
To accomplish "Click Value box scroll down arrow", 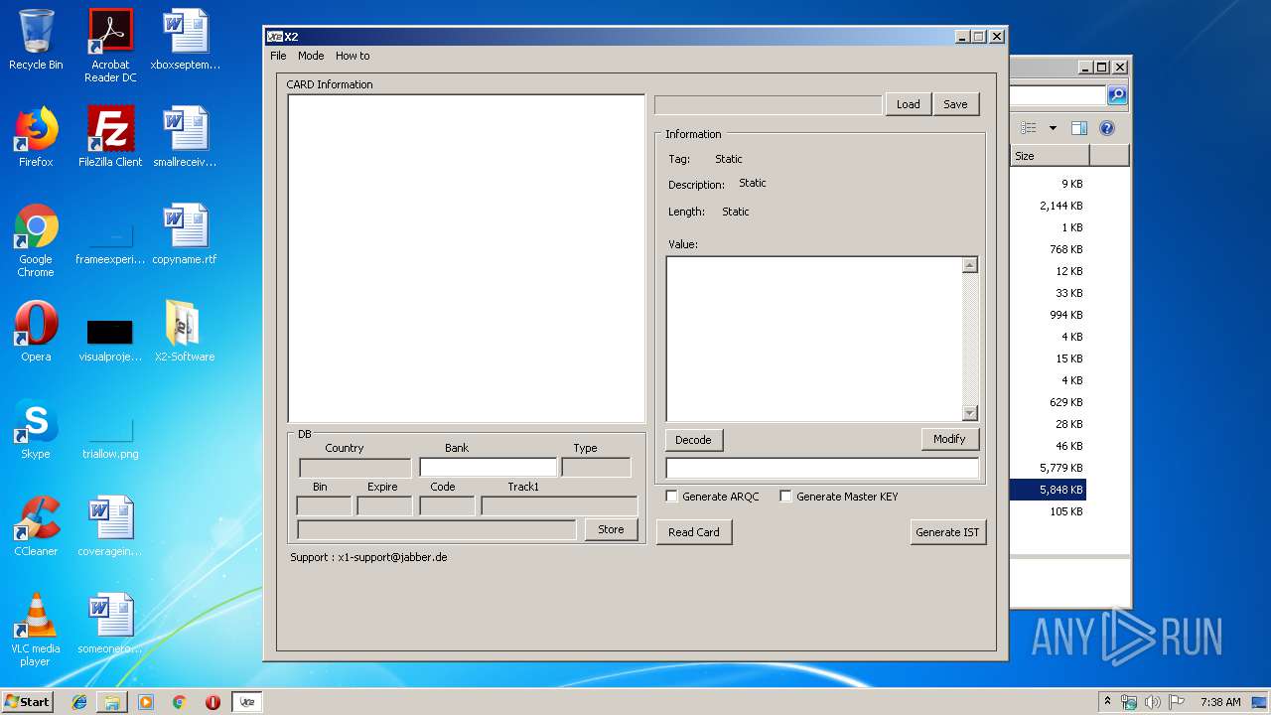I will (970, 413).
